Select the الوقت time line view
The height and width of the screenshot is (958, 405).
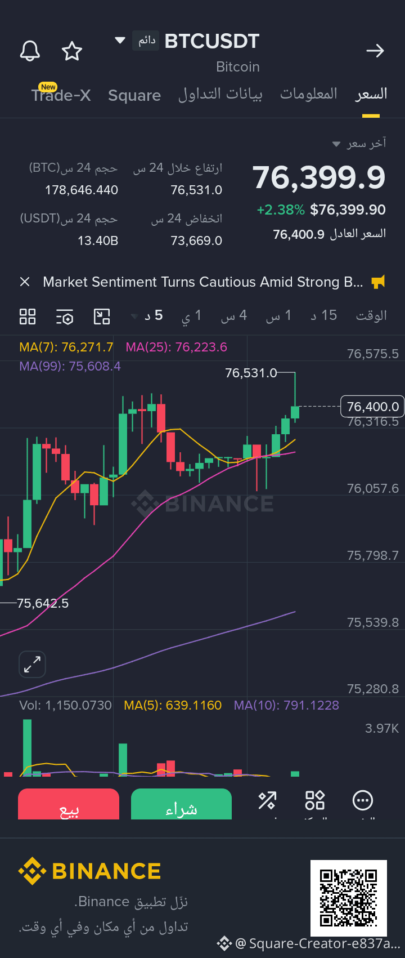click(371, 315)
